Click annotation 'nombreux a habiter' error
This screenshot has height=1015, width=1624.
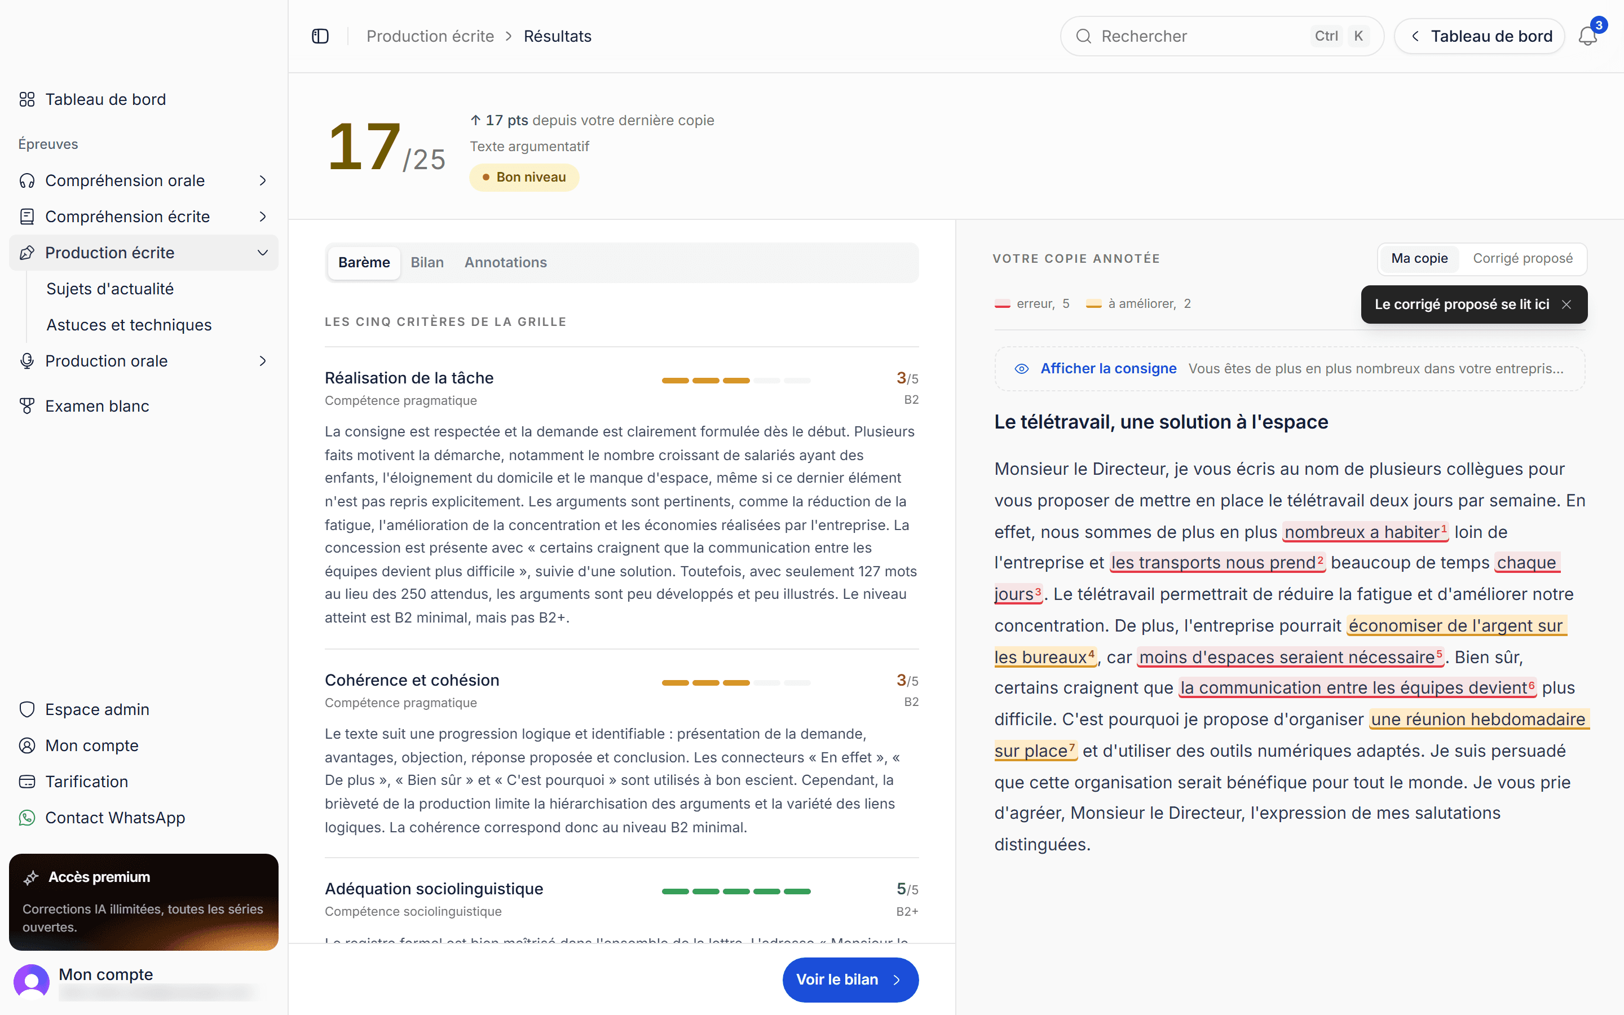coord(1365,532)
